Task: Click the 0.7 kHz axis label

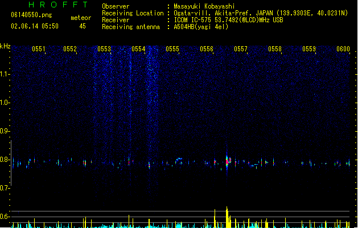Action: [x=5, y=188]
